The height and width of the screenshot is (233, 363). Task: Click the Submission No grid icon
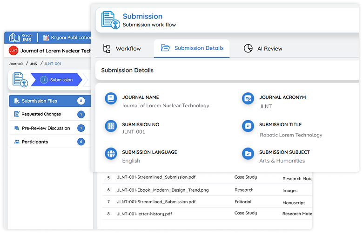[x=111, y=126]
